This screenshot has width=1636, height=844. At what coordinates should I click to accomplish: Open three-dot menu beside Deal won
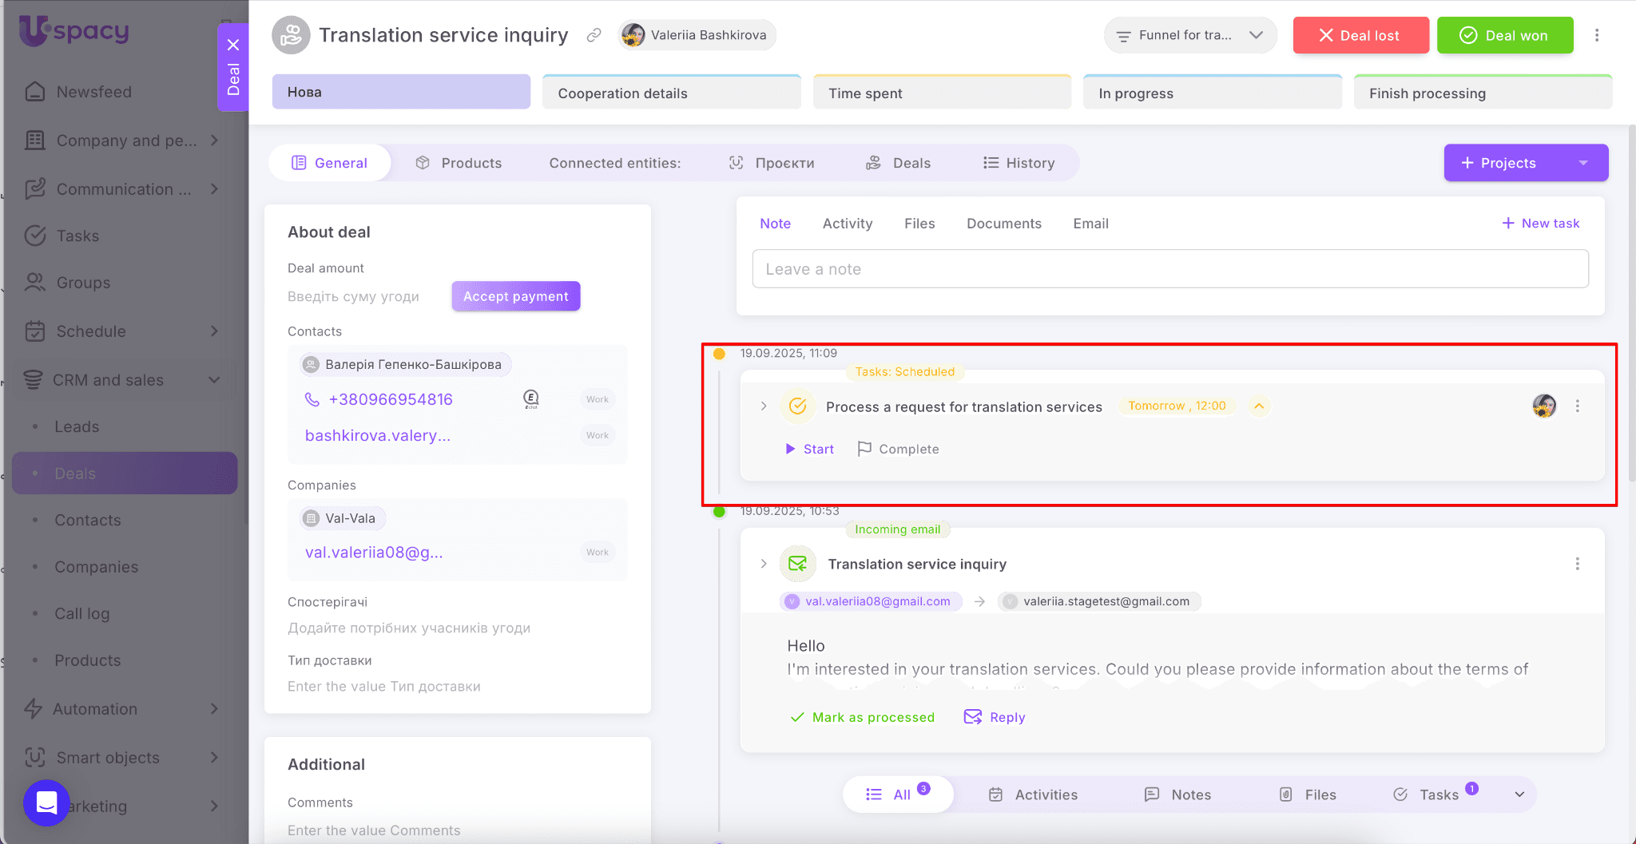coord(1597,35)
